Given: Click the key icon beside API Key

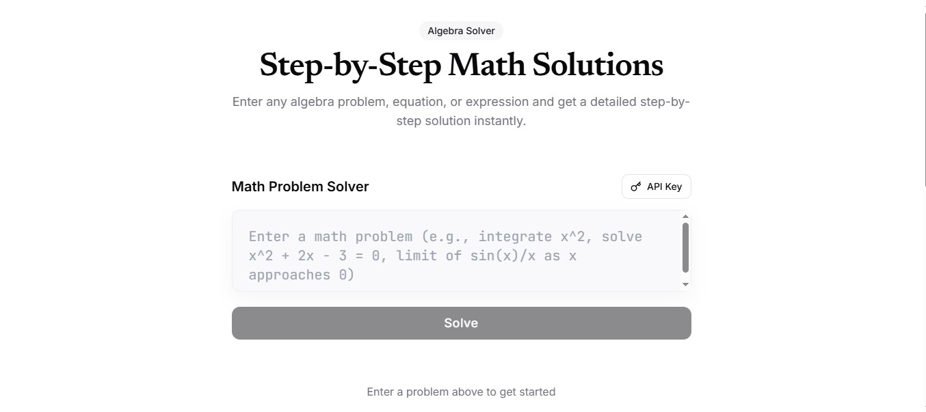Looking at the screenshot, I should pyautogui.click(x=636, y=187).
